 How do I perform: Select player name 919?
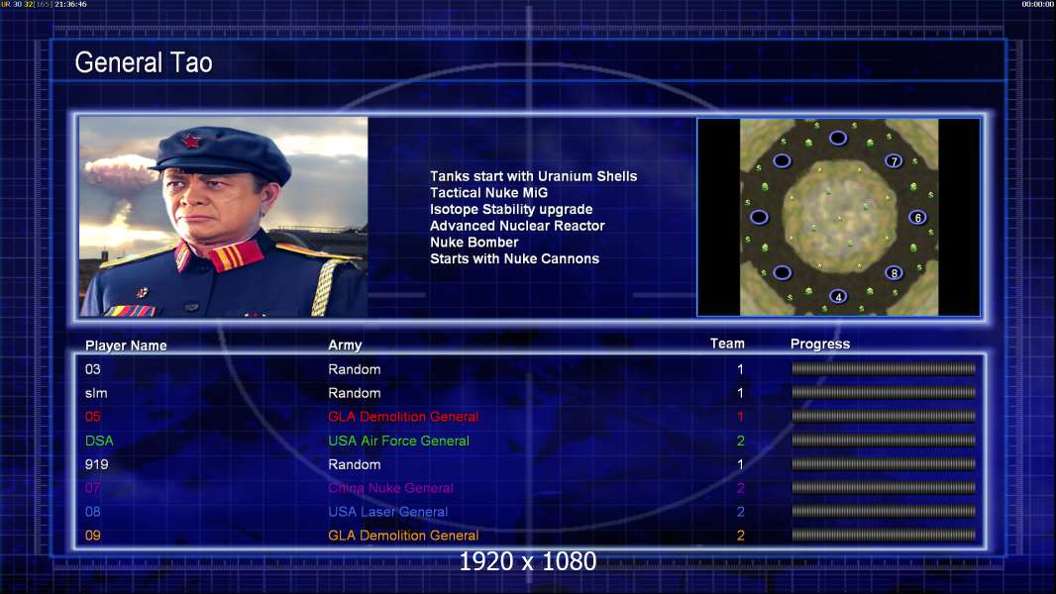(96, 464)
